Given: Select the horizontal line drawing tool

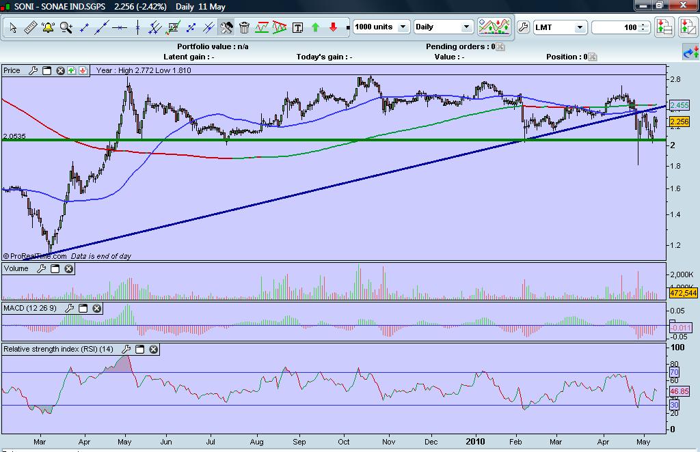Looking at the screenshot, I should (120, 27).
